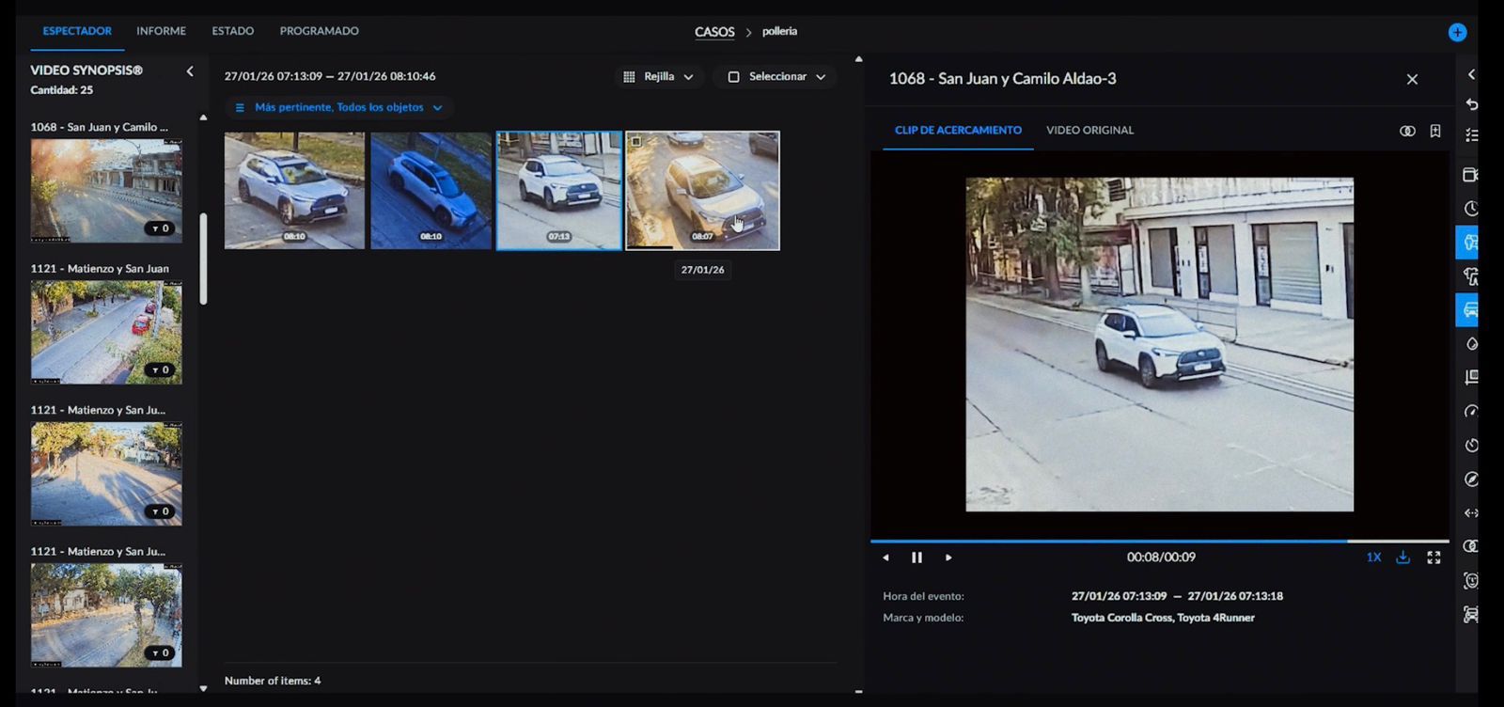This screenshot has height=707, width=1504.
Task: Tick the Seleccionar checkbox
Action: pyautogui.click(x=734, y=77)
